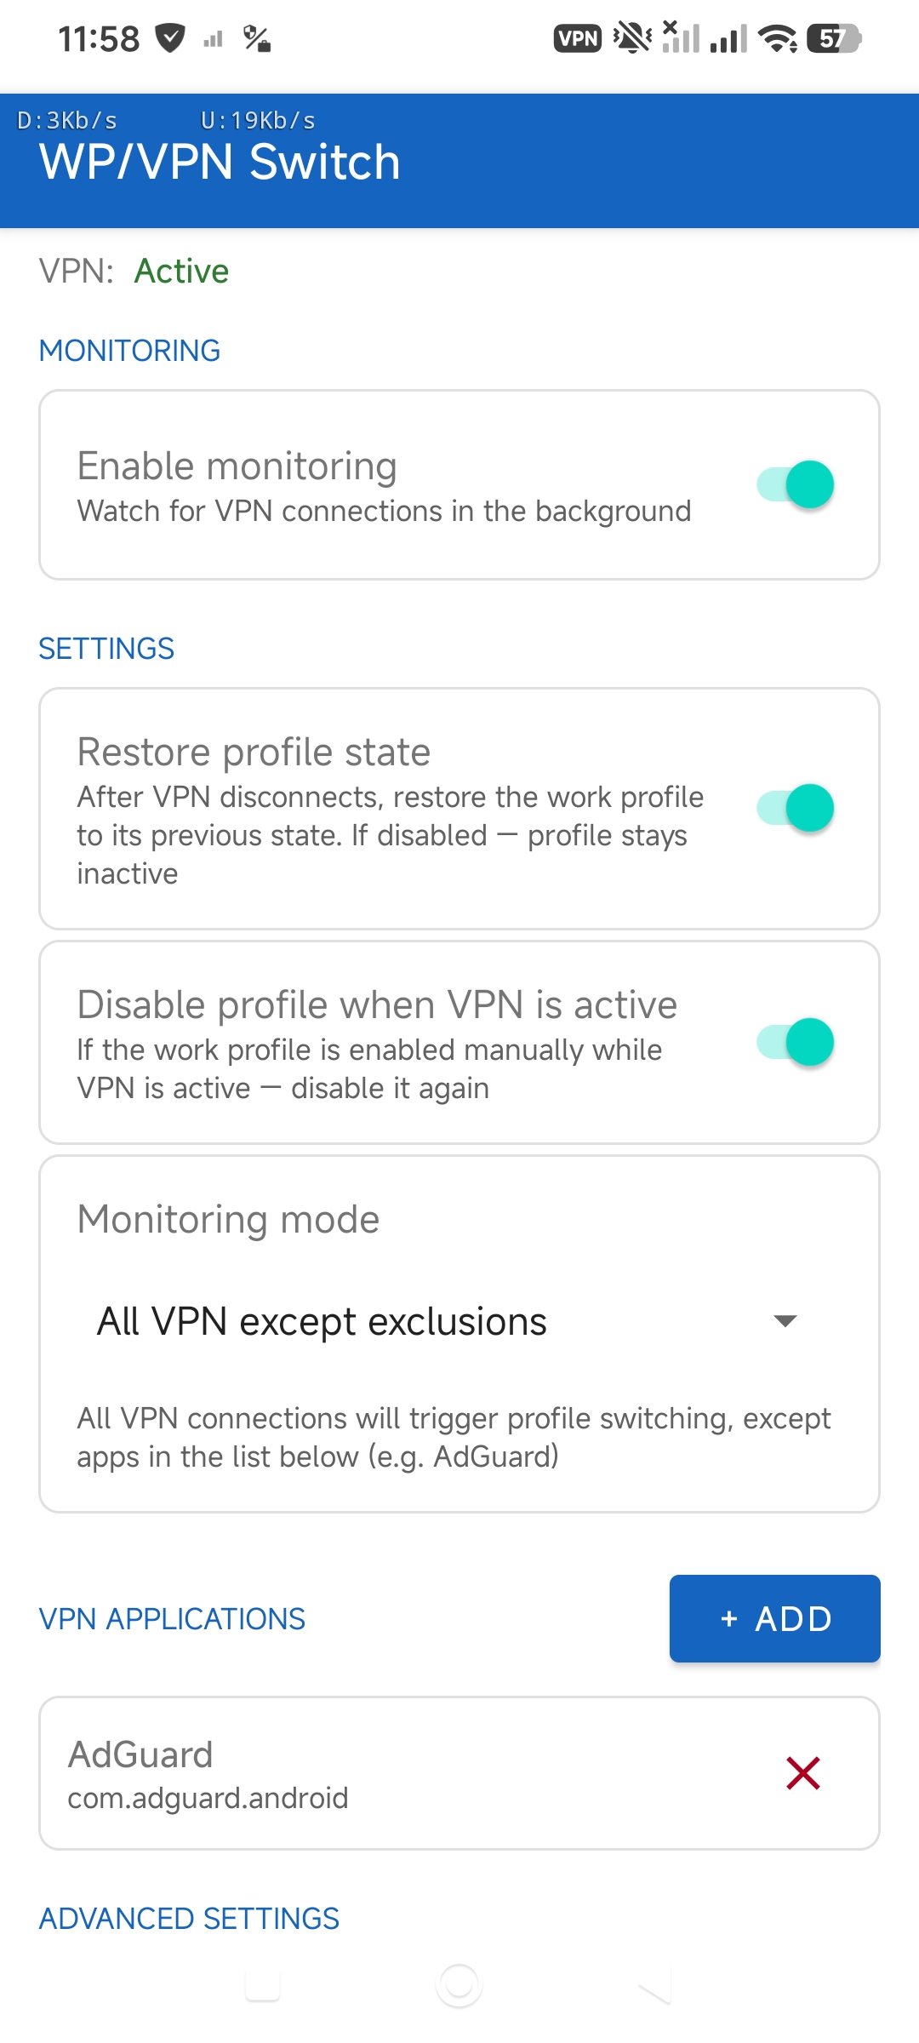
Task: Tap the recent apps square button
Action: 263,1985
